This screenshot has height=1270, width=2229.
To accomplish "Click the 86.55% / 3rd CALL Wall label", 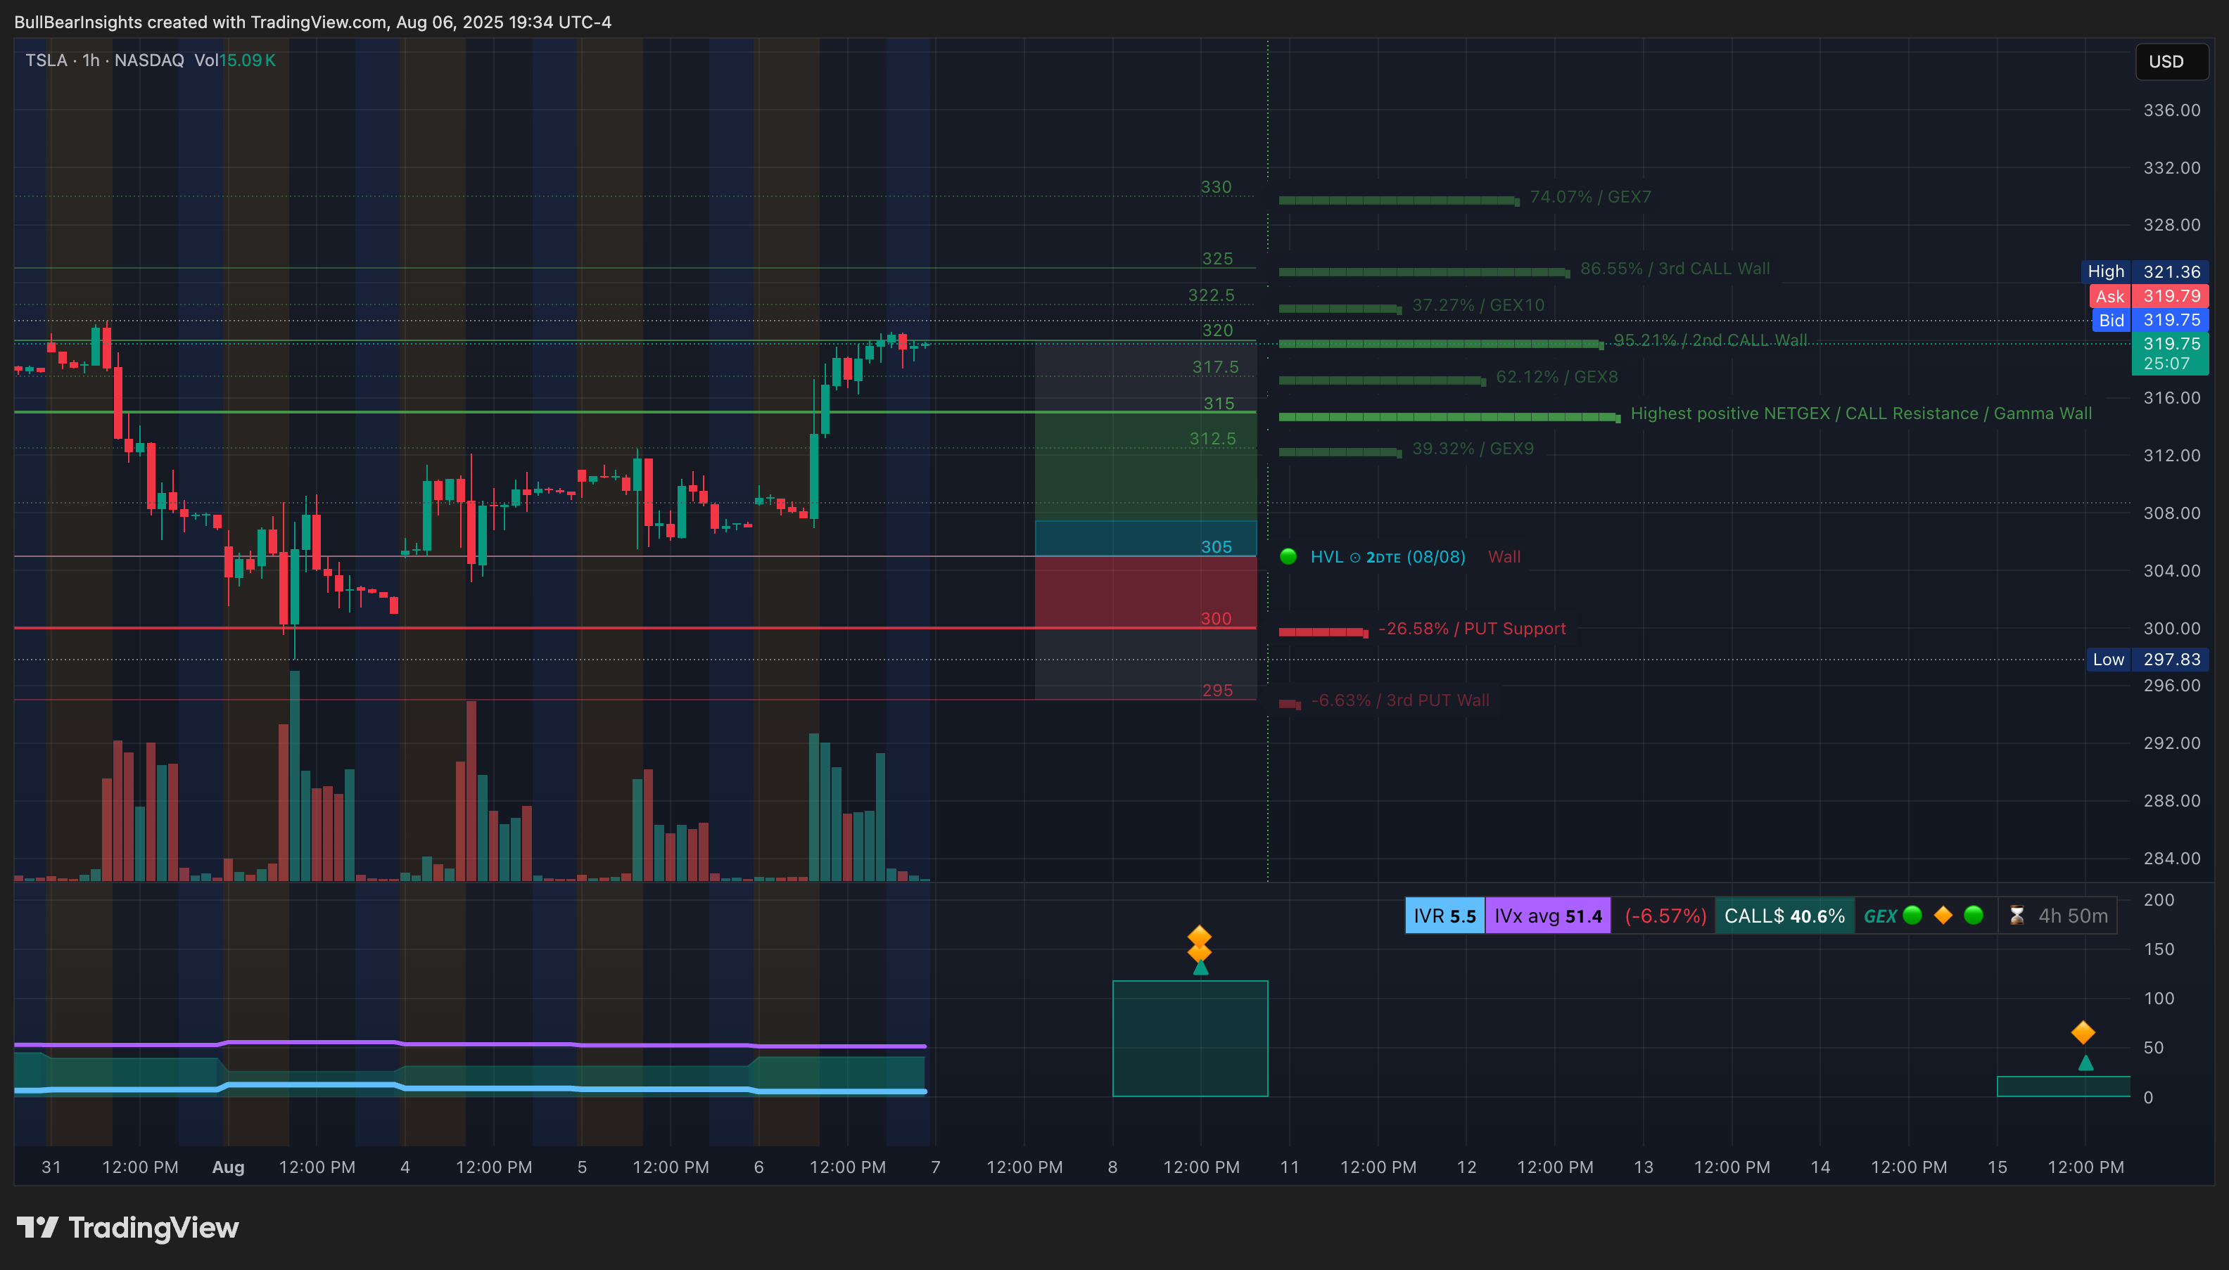I will pos(1675,269).
